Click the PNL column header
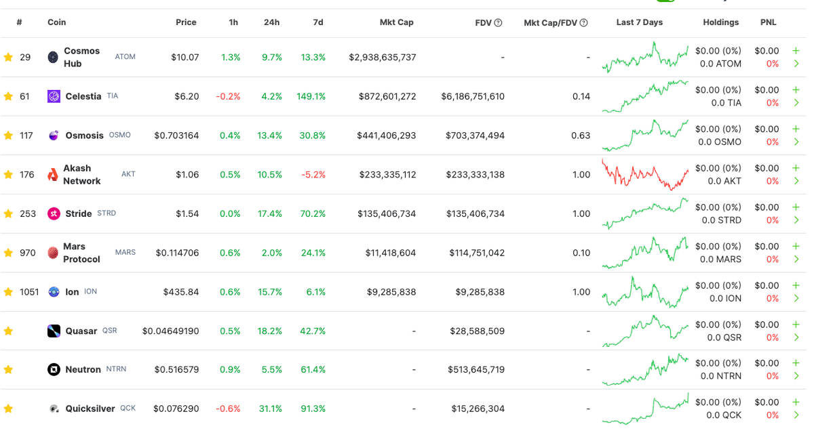The image size is (814, 435). (x=768, y=22)
